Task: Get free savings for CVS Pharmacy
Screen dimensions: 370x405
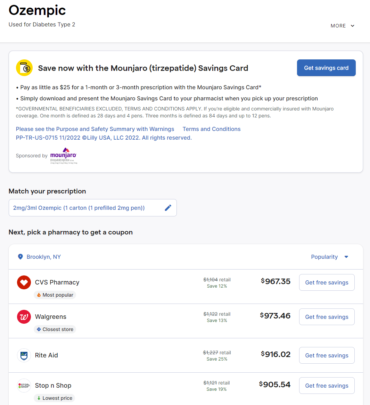Action: pyautogui.click(x=327, y=282)
